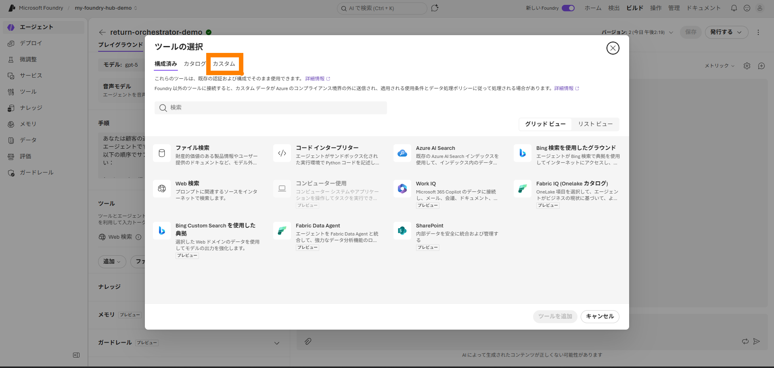Click the 検索 tool search field
The width and height of the screenshot is (774, 368).
pos(270,108)
